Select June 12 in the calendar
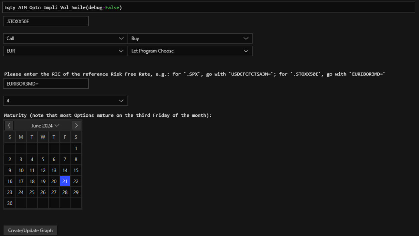Viewport: 419px width, 236px height. pyautogui.click(x=43, y=171)
